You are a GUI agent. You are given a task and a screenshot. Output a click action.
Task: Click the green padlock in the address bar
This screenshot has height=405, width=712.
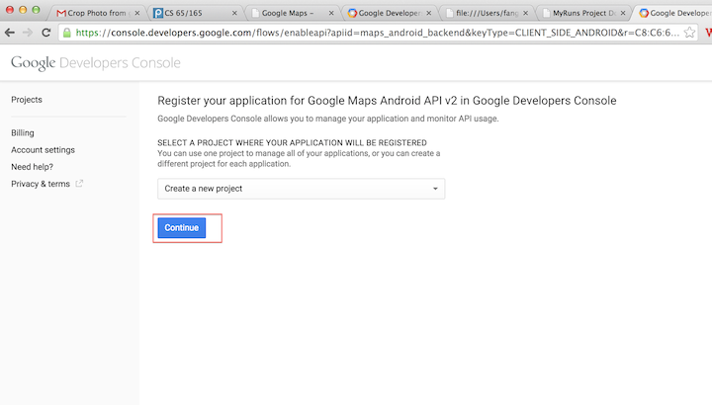67,33
